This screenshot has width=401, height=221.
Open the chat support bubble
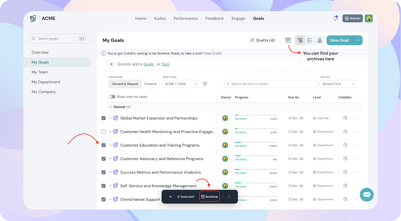click(367, 195)
